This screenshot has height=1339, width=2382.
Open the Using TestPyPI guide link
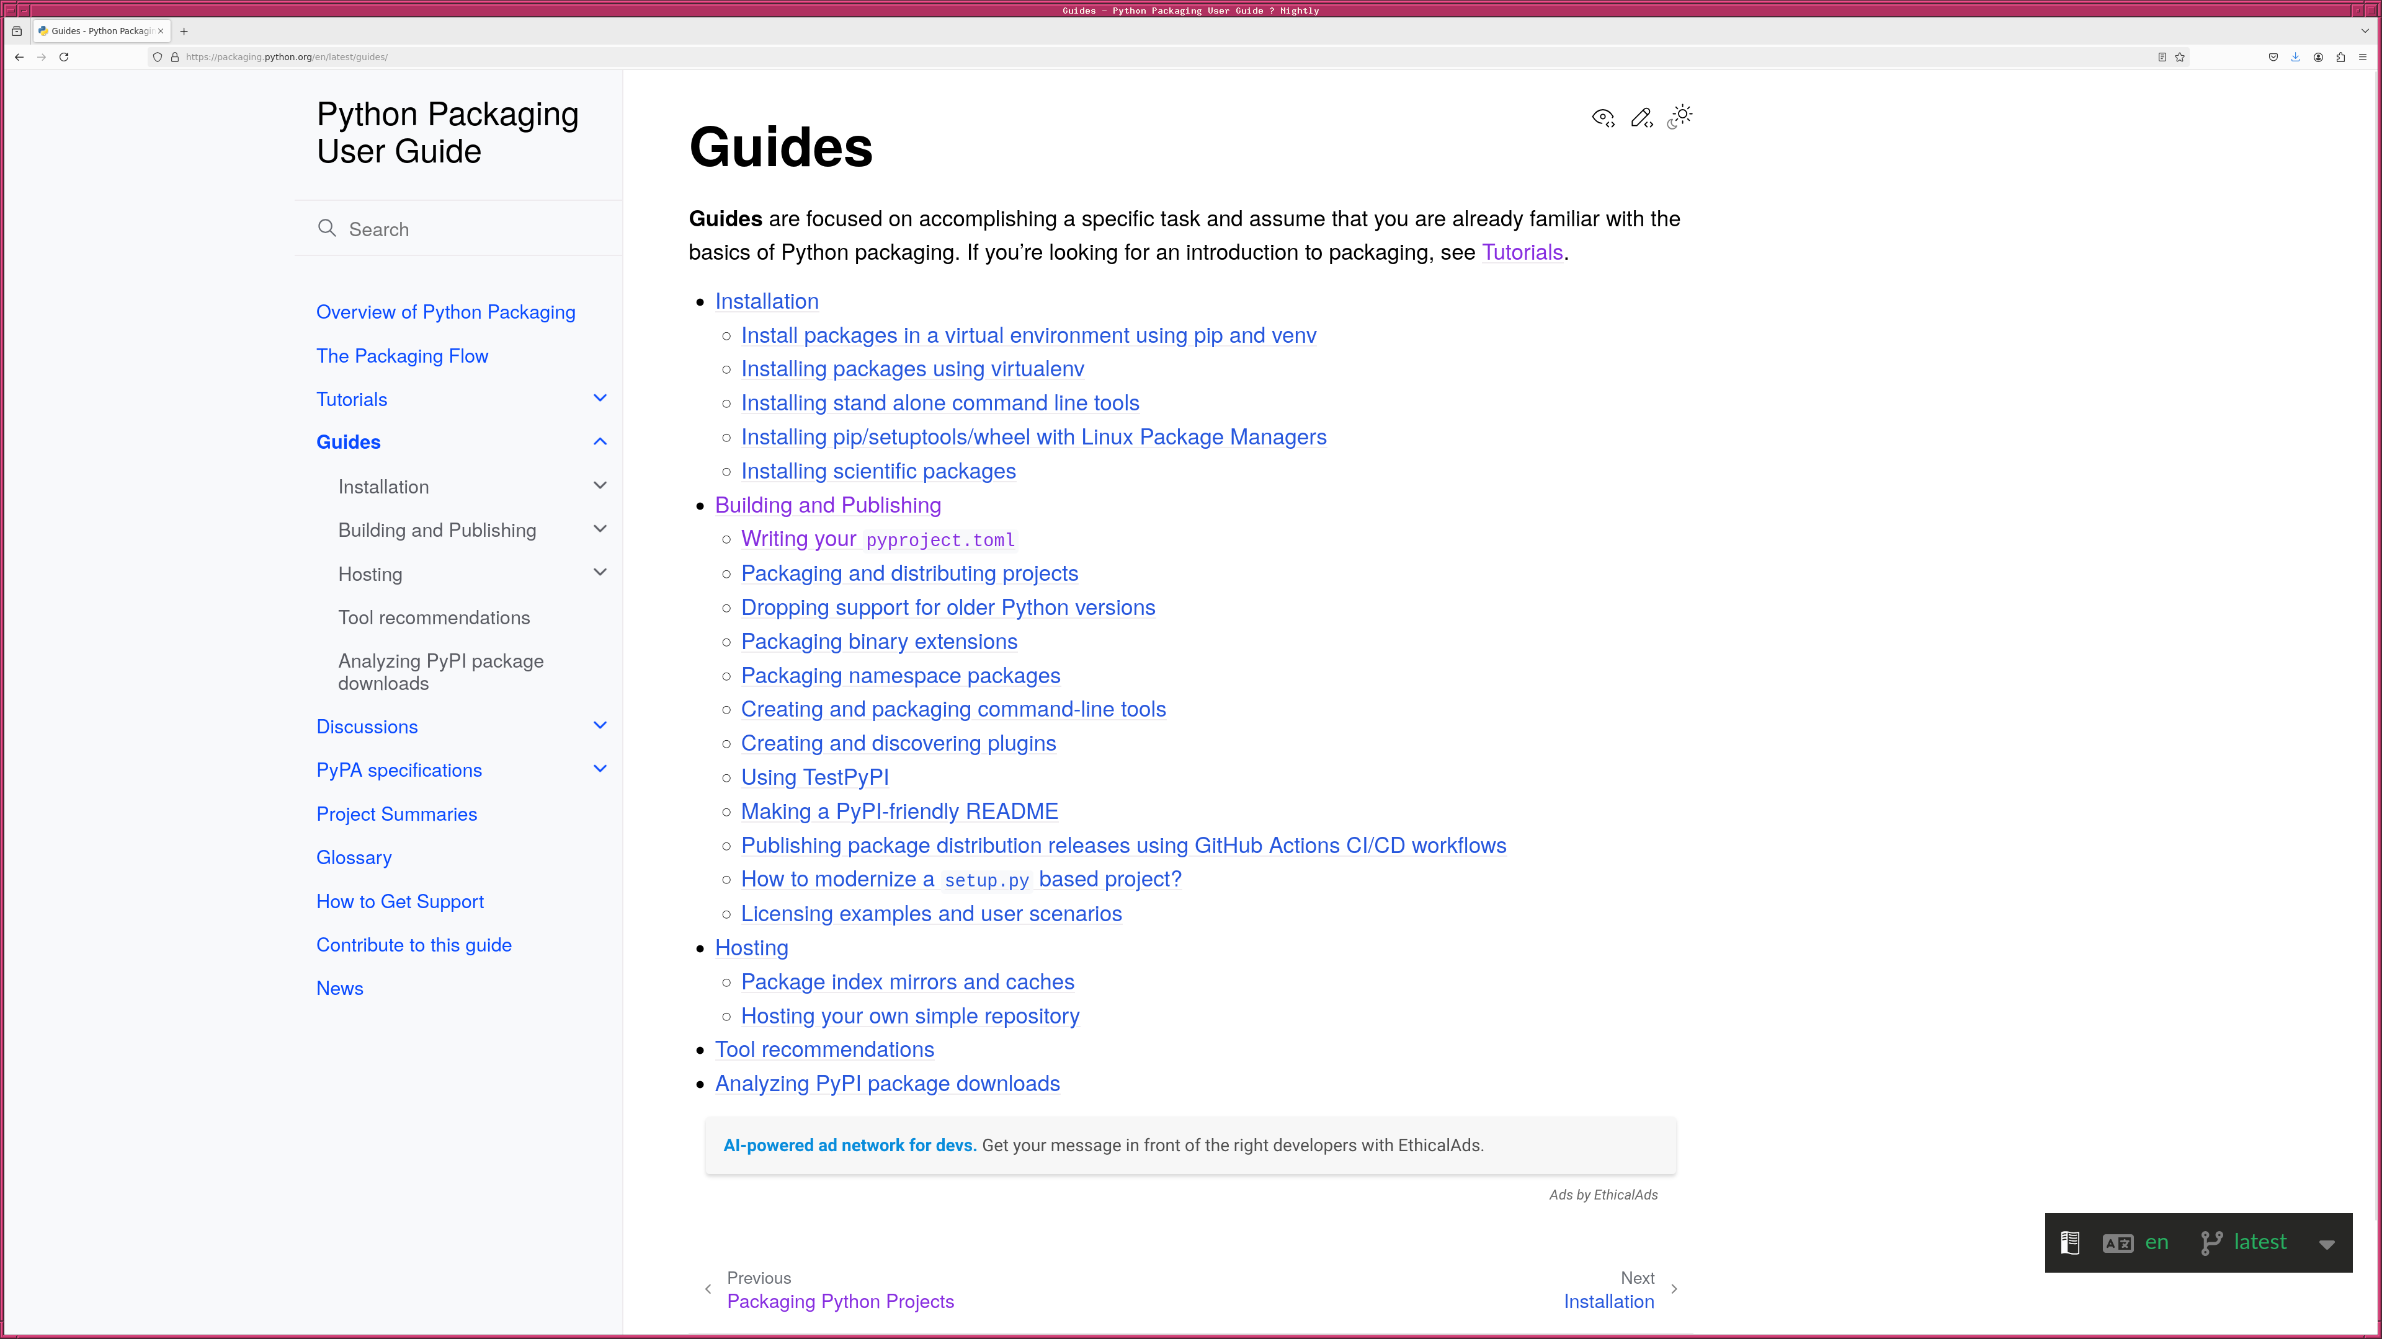tap(814, 777)
